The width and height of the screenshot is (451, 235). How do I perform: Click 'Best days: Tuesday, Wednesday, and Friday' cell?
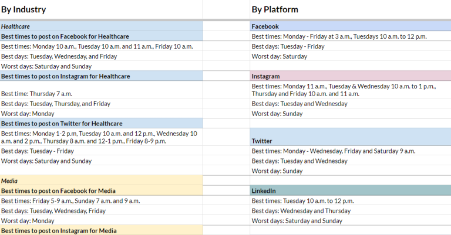(x=59, y=56)
